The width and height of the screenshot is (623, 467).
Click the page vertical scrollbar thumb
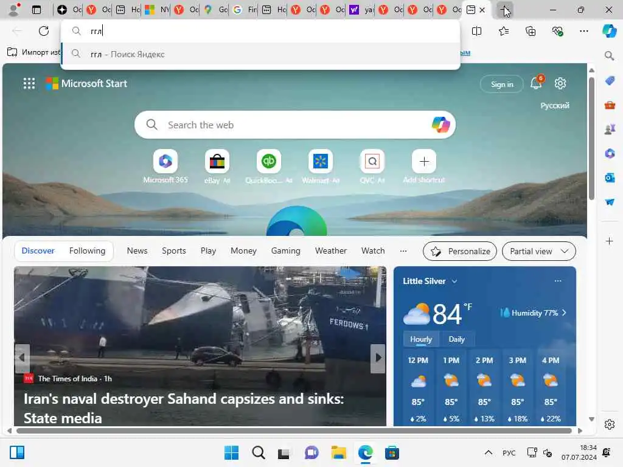591,139
